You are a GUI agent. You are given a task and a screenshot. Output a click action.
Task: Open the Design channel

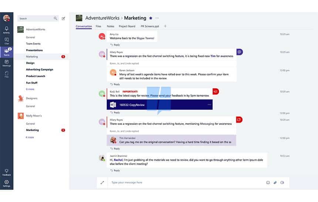tap(30, 63)
